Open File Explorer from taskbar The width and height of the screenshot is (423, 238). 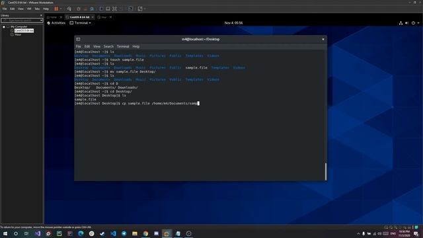135,233
